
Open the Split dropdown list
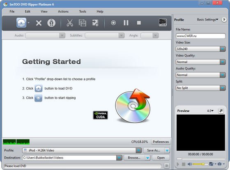223,88
